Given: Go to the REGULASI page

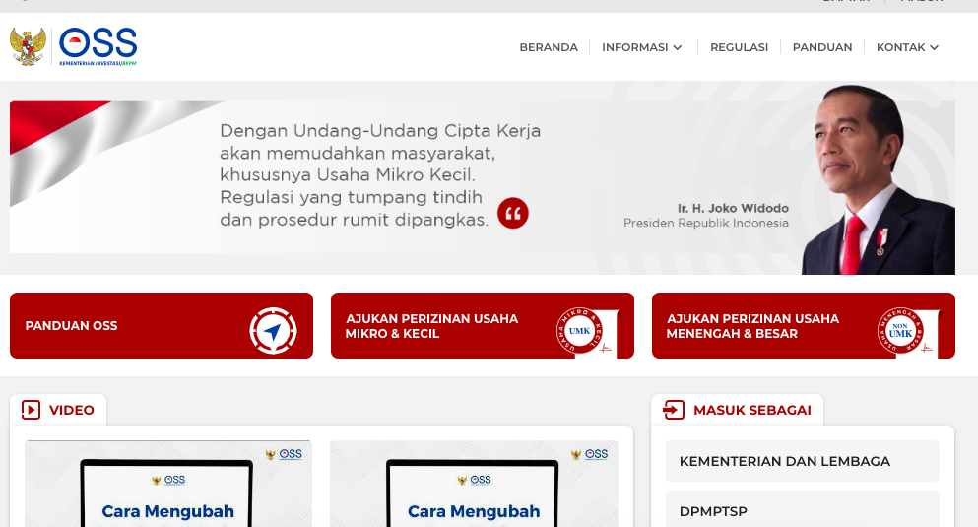Looking at the screenshot, I should (739, 47).
